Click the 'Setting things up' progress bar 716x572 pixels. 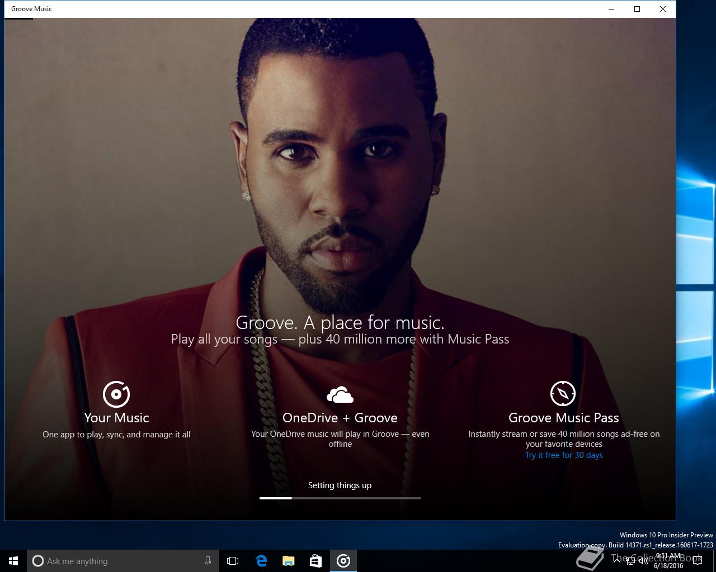[340, 498]
